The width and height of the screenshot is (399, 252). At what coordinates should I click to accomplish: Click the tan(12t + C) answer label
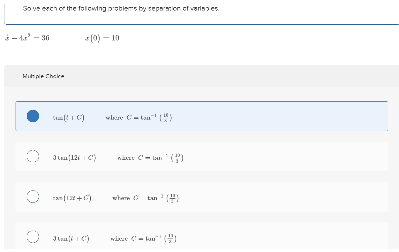[72, 197]
